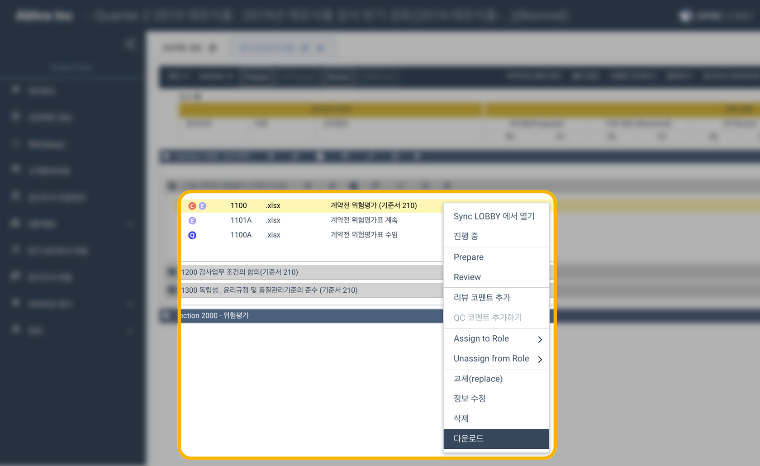Select '교체(replace)' to replace the file
This screenshot has height=466, width=760.
[x=478, y=379]
